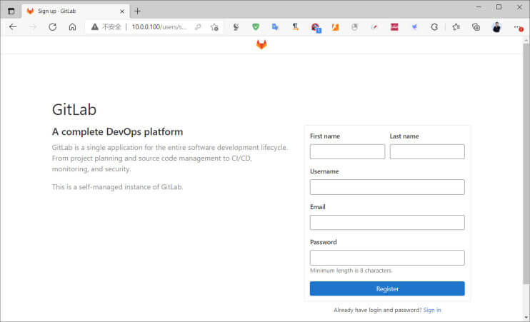This screenshot has width=530, height=322.
Task: Open the green shield extension
Action: click(x=256, y=26)
